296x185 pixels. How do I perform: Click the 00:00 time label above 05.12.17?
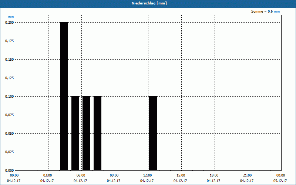click(281, 175)
